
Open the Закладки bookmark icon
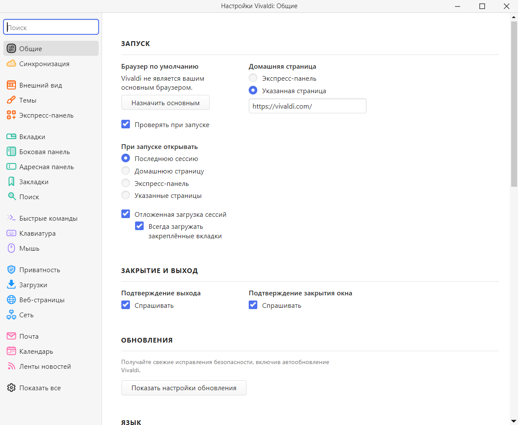(x=12, y=182)
